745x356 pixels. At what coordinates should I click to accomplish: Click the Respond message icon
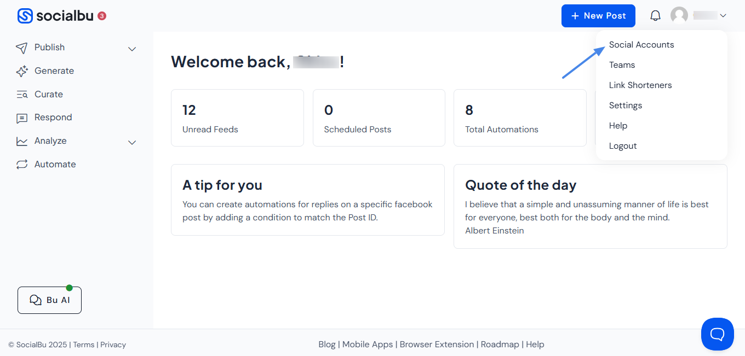22,118
